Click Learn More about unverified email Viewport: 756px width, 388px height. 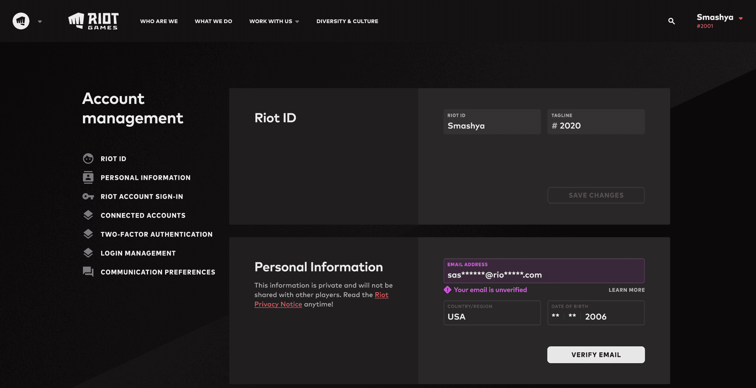pyautogui.click(x=626, y=290)
